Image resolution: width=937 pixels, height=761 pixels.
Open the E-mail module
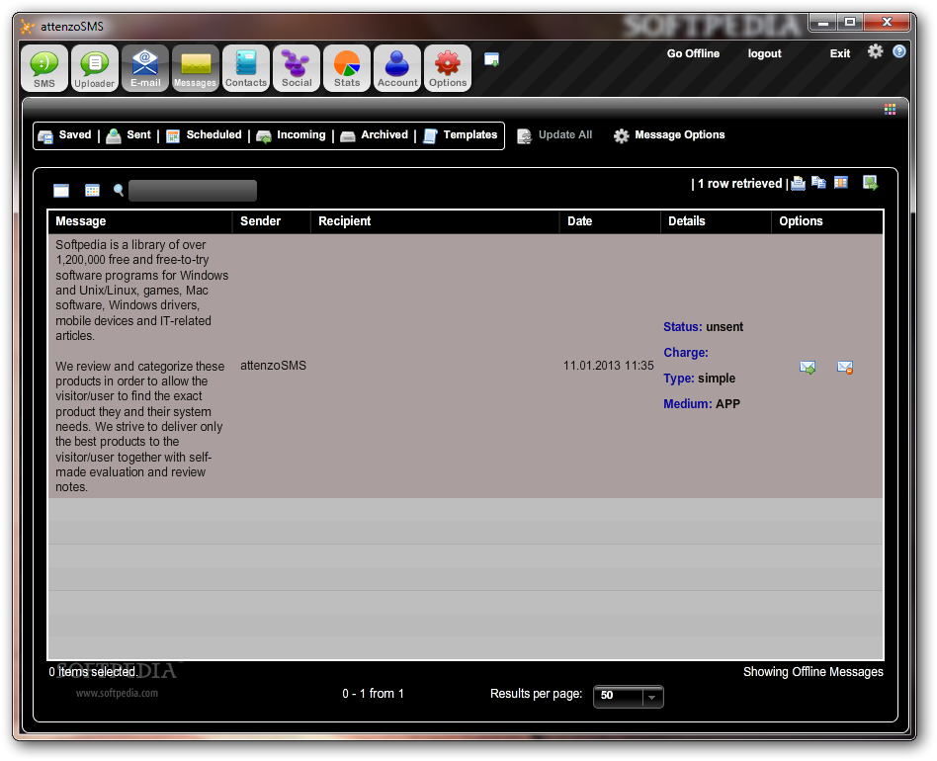[145, 68]
